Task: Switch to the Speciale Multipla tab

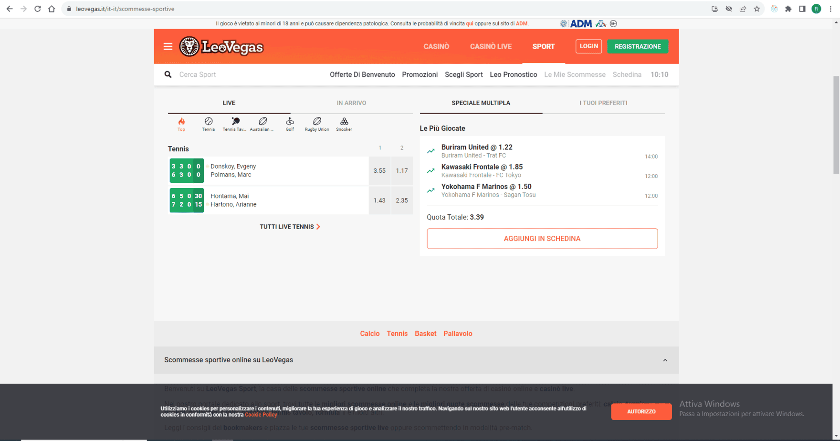Action: pyautogui.click(x=481, y=103)
